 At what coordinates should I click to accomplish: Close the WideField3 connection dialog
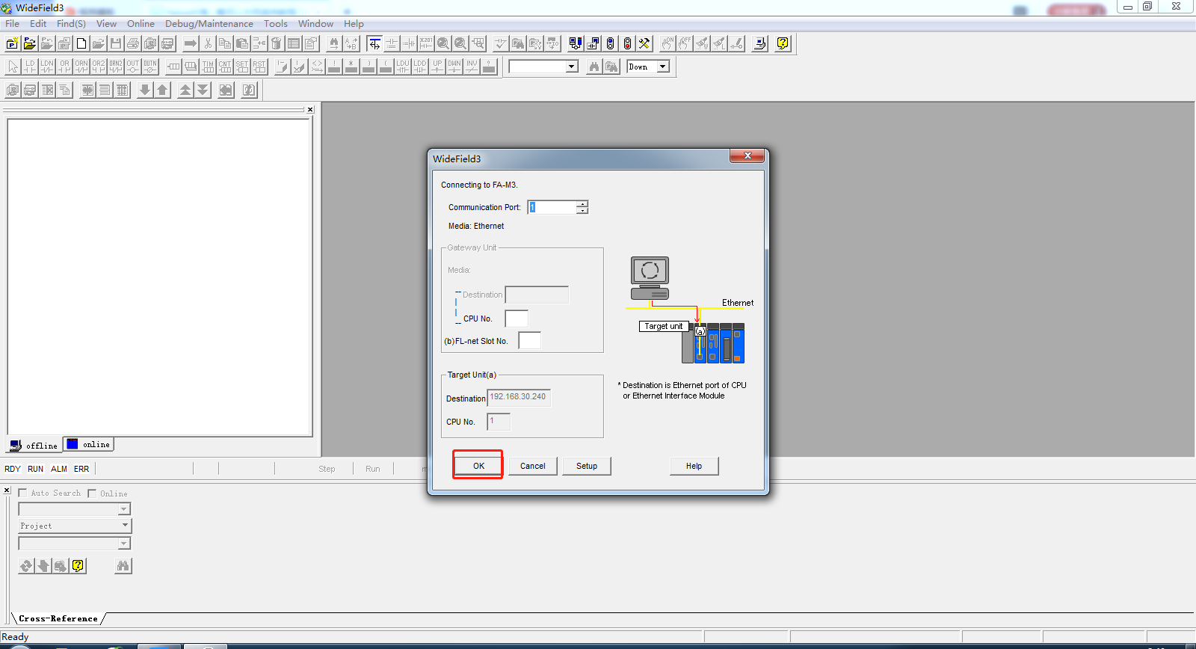[x=747, y=156]
